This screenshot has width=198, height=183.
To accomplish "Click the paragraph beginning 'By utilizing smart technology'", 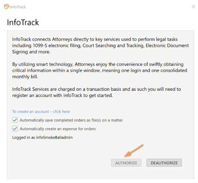I will coord(100,70).
